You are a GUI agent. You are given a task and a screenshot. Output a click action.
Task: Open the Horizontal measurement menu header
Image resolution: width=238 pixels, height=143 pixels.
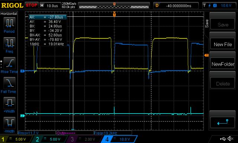tap(9, 14)
